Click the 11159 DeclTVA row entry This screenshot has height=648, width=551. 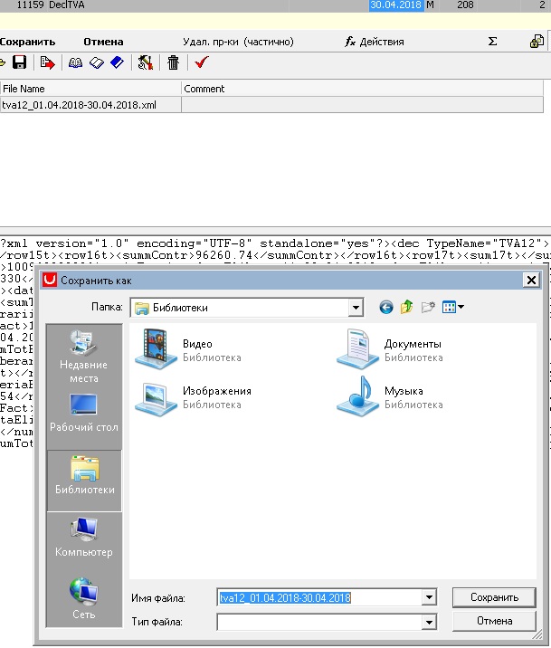[51, 5]
